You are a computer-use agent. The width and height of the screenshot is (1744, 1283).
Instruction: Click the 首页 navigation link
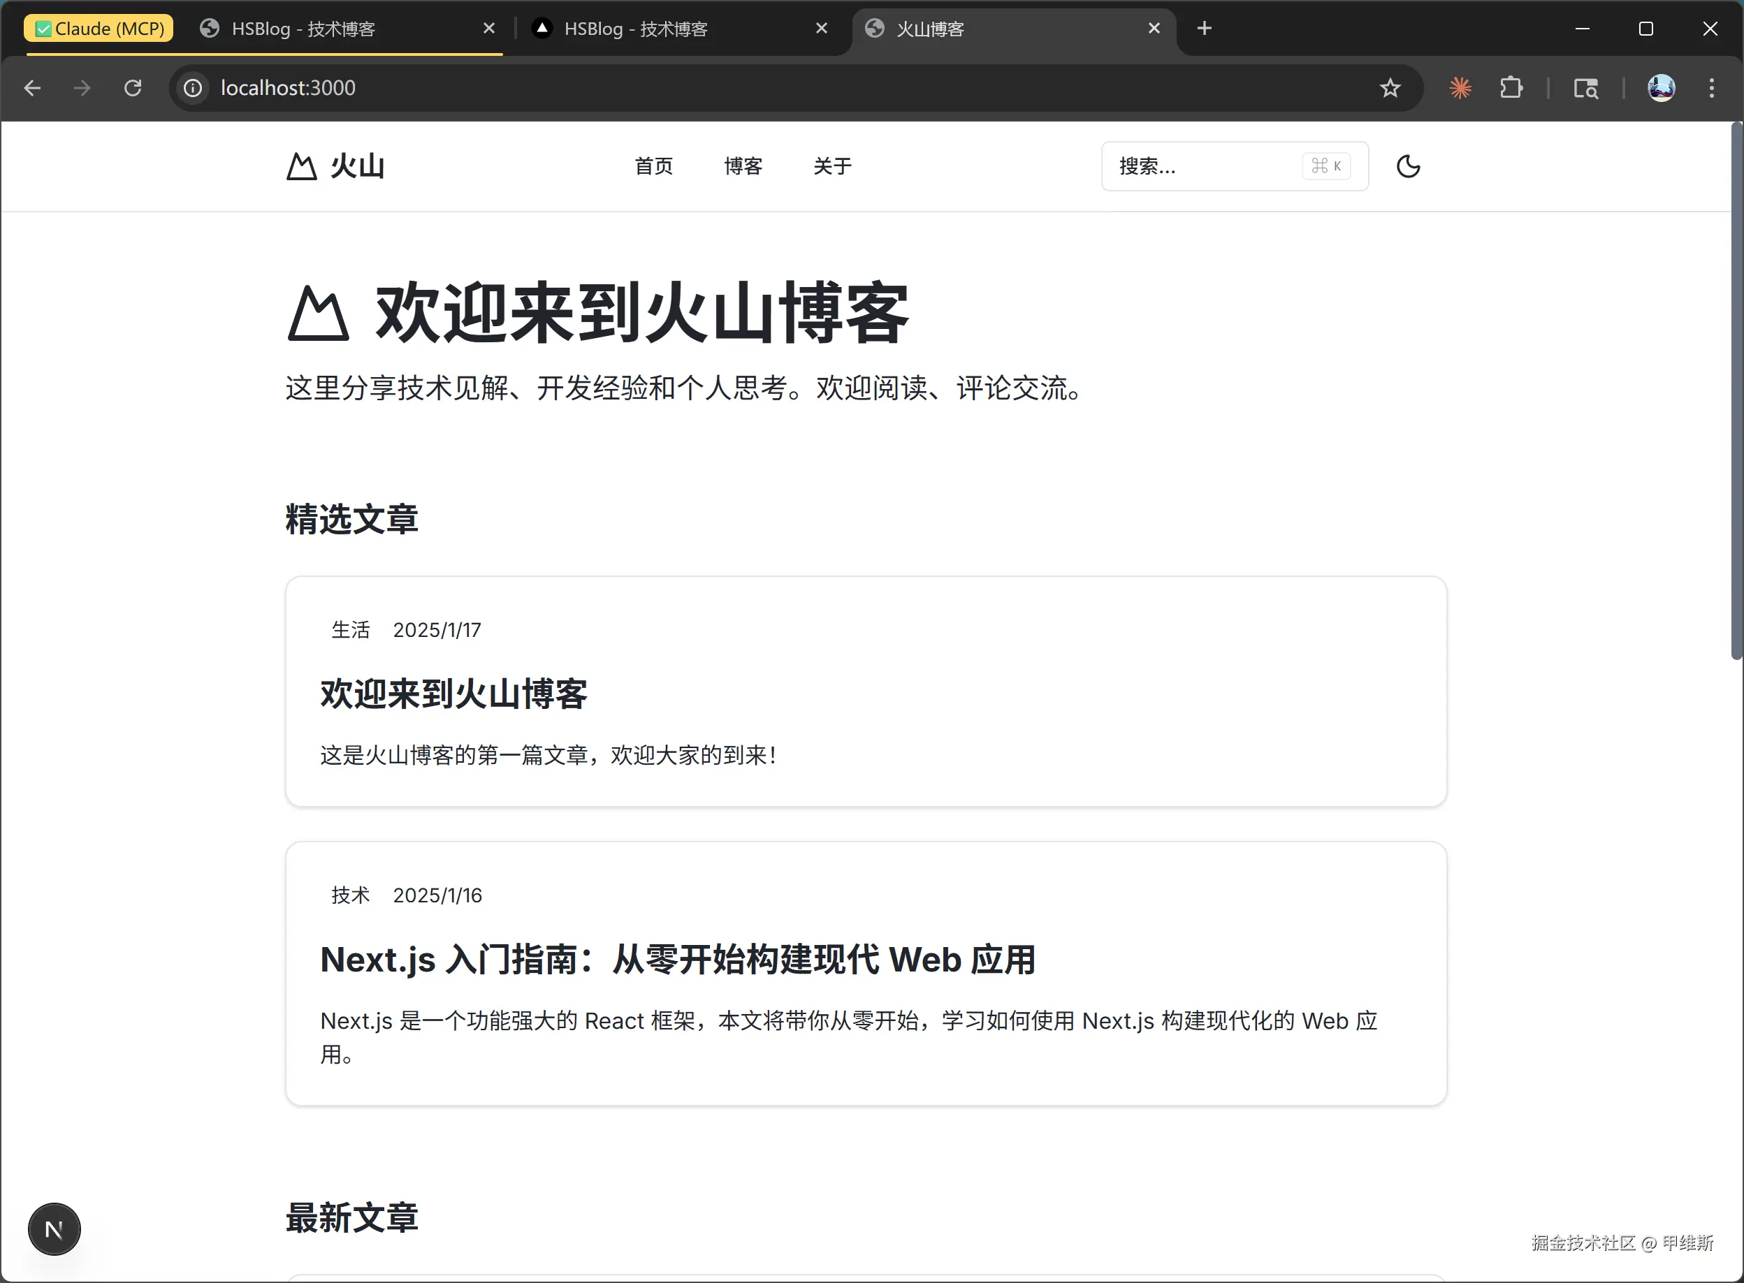pyautogui.click(x=653, y=166)
